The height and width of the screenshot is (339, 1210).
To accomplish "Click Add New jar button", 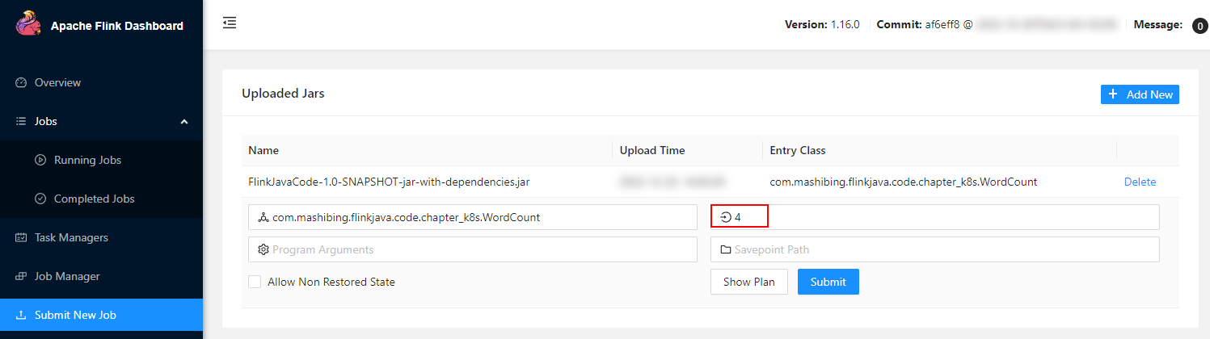I will [x=1140, y=94].
